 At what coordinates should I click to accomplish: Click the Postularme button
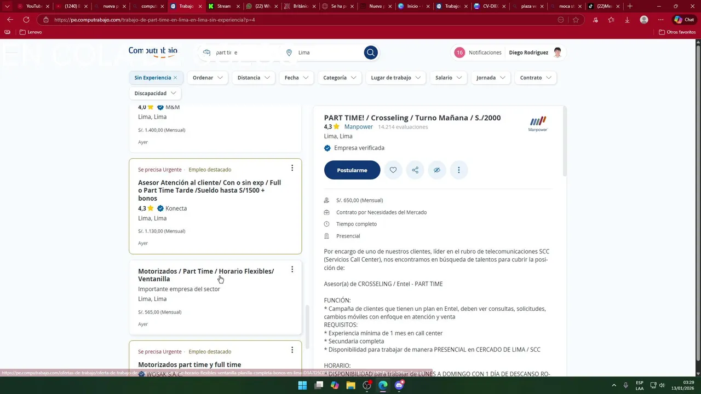click(x=352, y=170)
